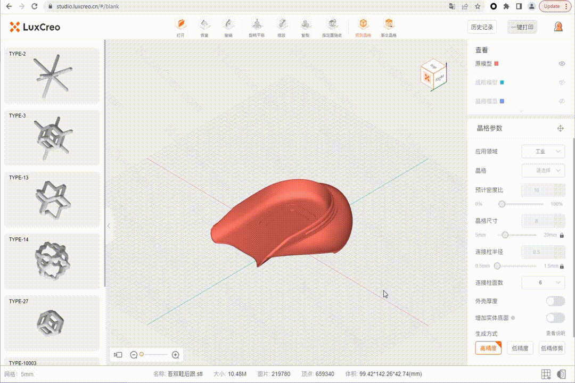Click browser translate page icon
This screenshot has width=575, height=383.
click(x=452, y=6)
